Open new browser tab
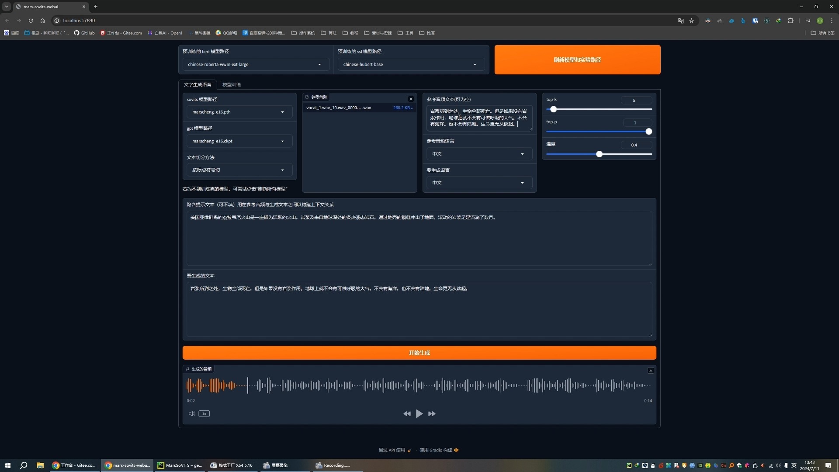The image size is (839, 472). 96,7
